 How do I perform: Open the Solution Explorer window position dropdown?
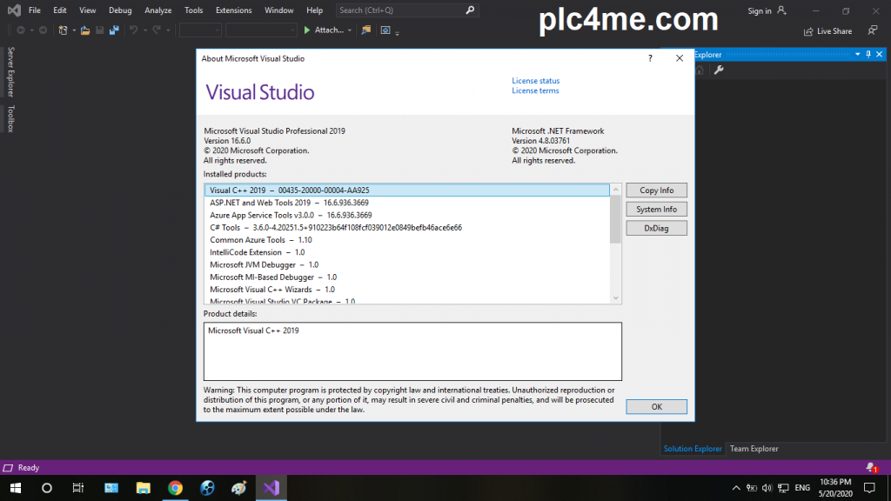pyautogui.click(x=857, y=55)
